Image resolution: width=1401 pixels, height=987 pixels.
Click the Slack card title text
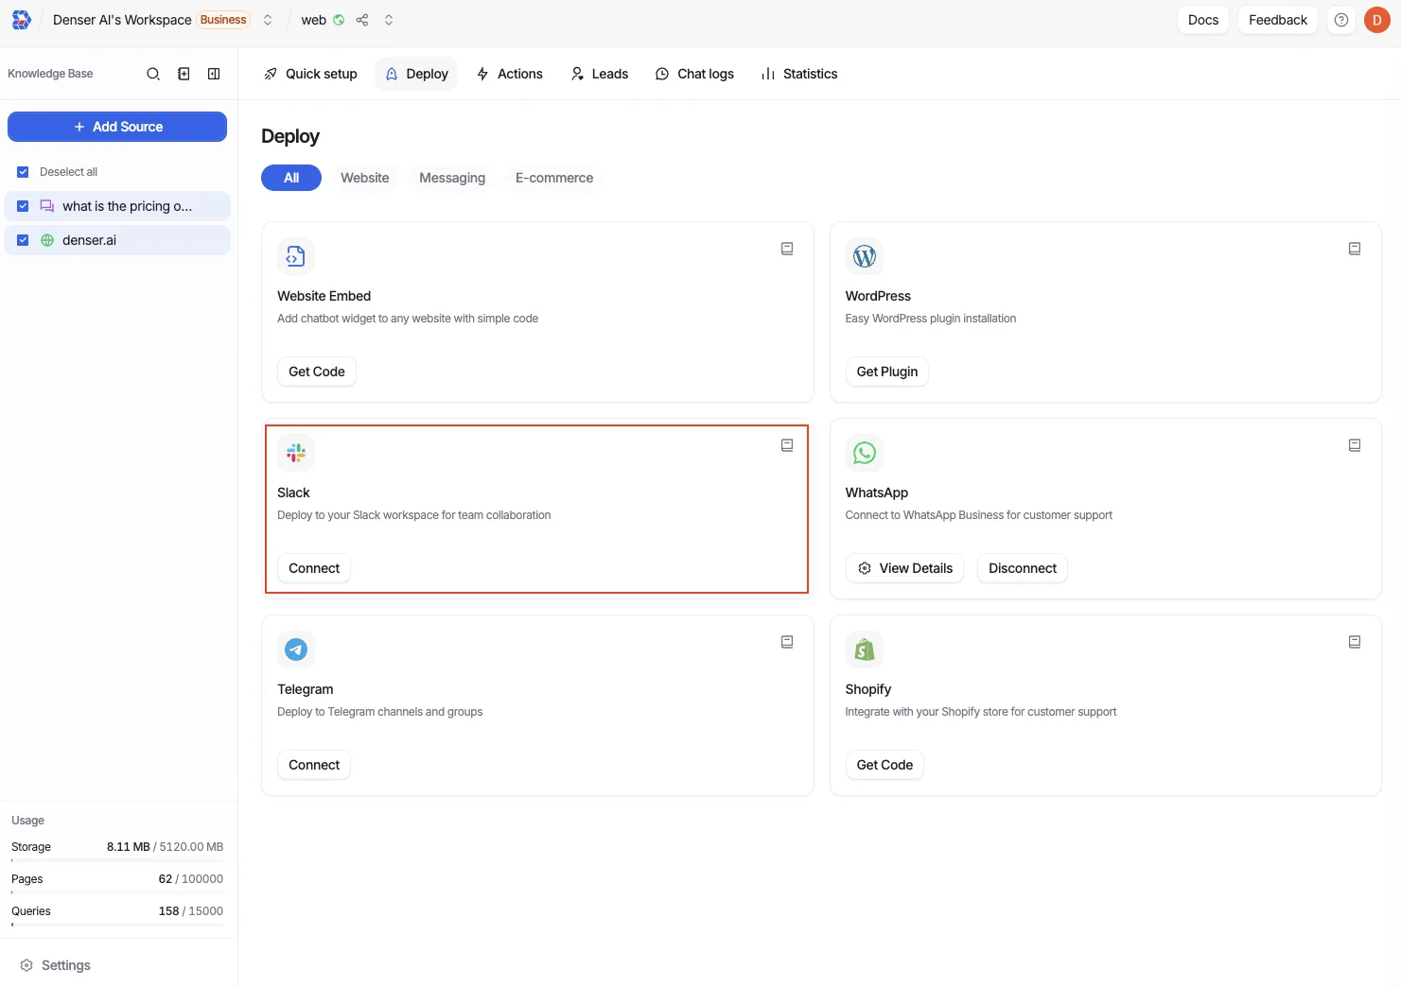click(x=293, y=493)
